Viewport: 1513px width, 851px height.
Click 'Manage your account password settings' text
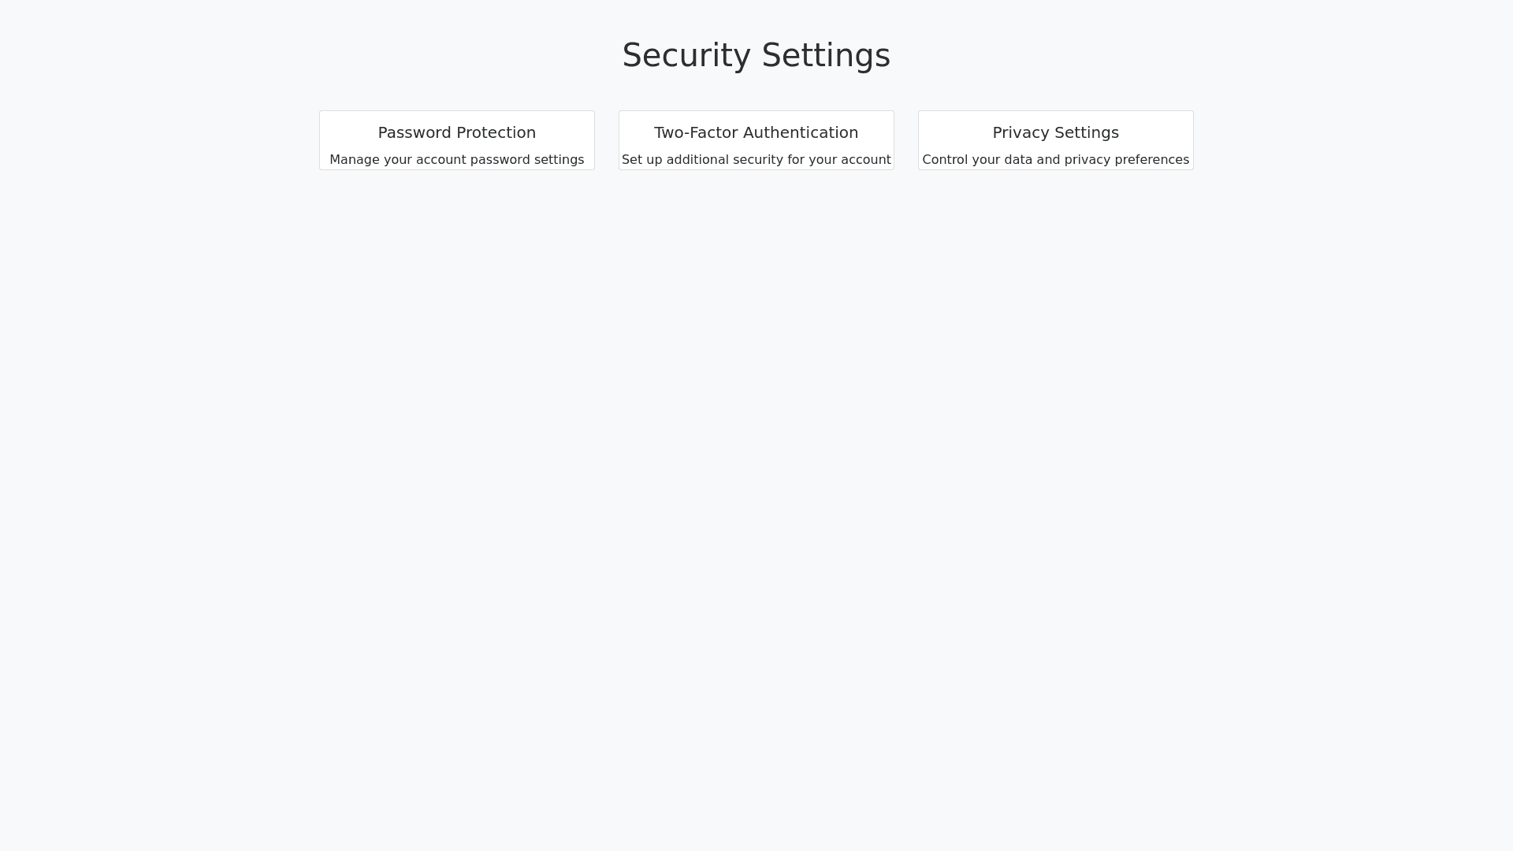pyautogui.click(x=456, y=159)
